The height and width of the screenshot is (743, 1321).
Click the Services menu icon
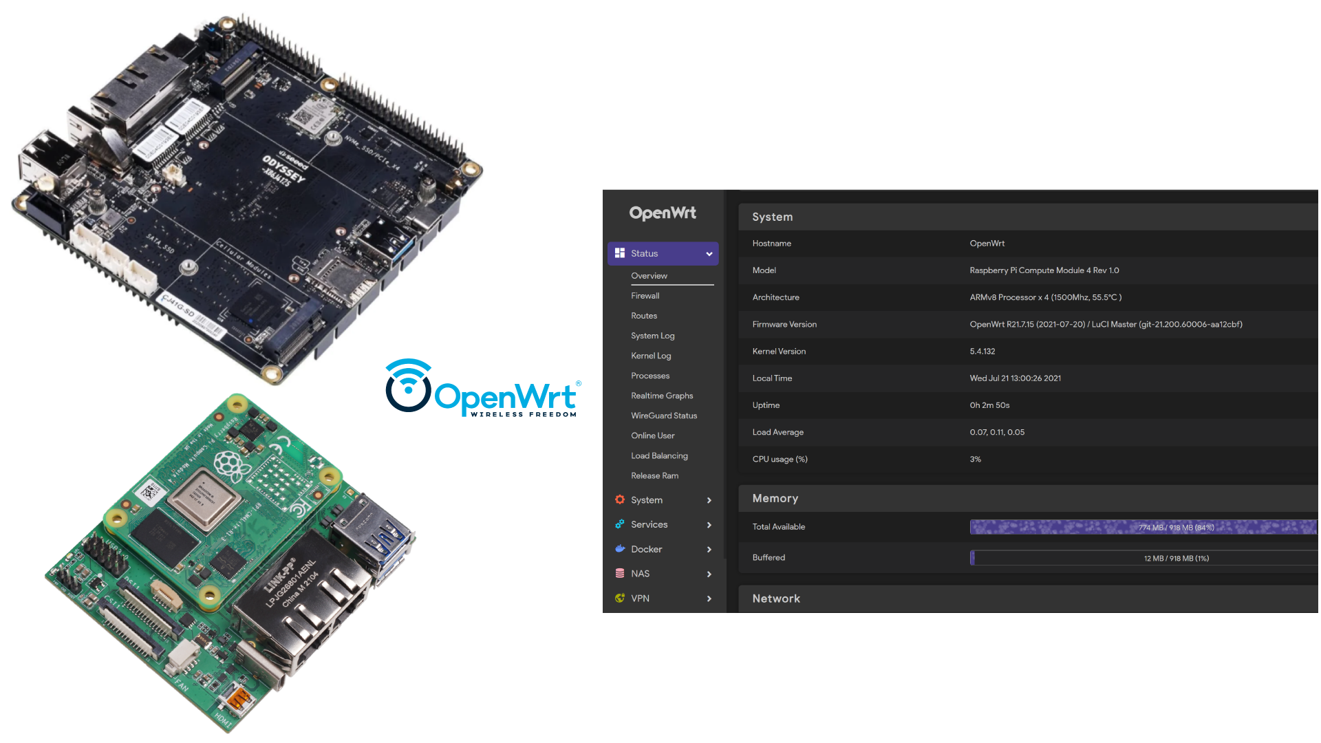[620, 524]
